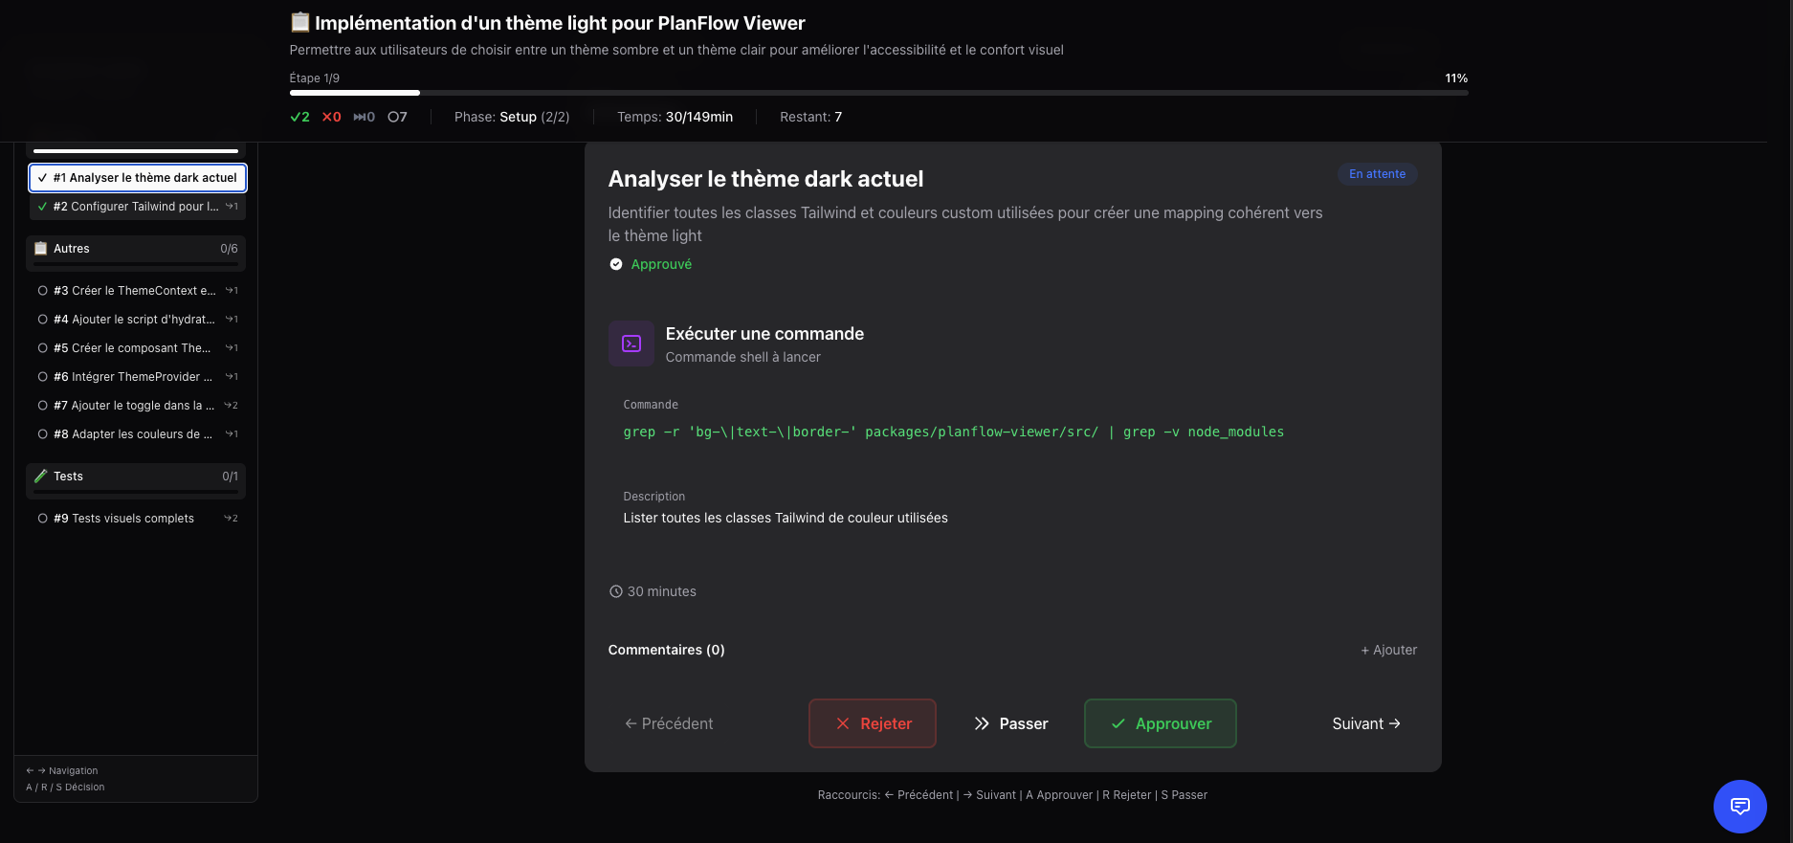Click the Étape 1/9 label
Viewport: 1793px width, 843px height.
315,78
